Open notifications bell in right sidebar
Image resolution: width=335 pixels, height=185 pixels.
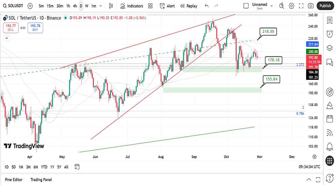[x=329, y=147]
